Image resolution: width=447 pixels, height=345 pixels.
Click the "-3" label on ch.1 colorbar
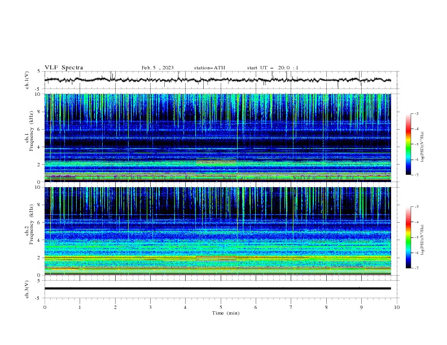tap(417, 113)
